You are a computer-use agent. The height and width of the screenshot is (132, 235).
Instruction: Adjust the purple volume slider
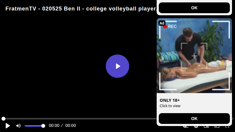pos(35,126)
